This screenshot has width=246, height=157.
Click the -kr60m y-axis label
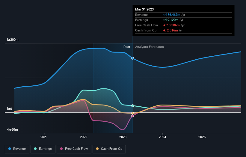tap(12, 129)
